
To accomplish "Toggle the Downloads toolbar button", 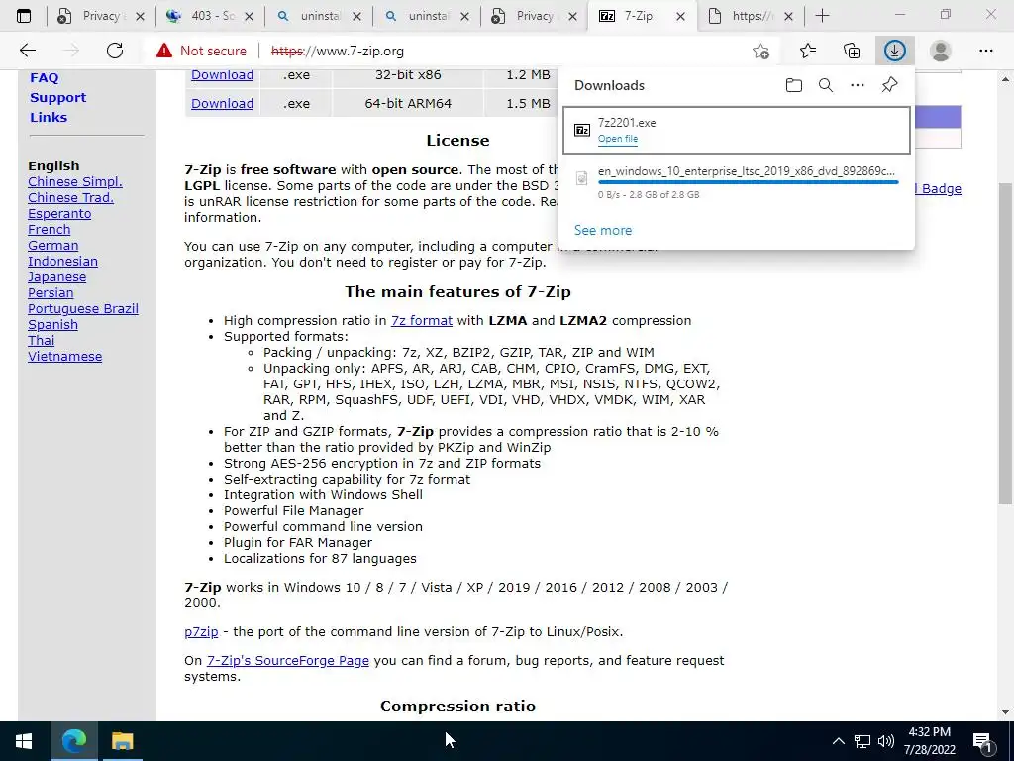I will pyautogui.click(x=895, y=51).
